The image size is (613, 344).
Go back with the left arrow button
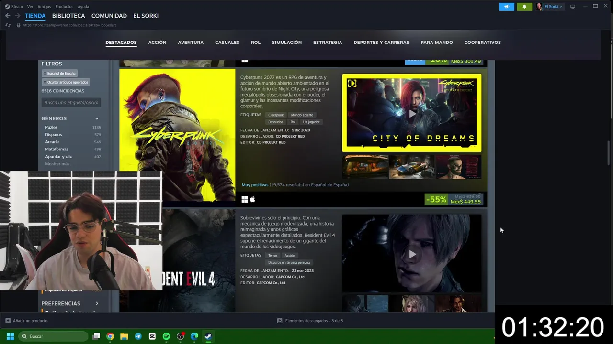click(x=8, y=16)
